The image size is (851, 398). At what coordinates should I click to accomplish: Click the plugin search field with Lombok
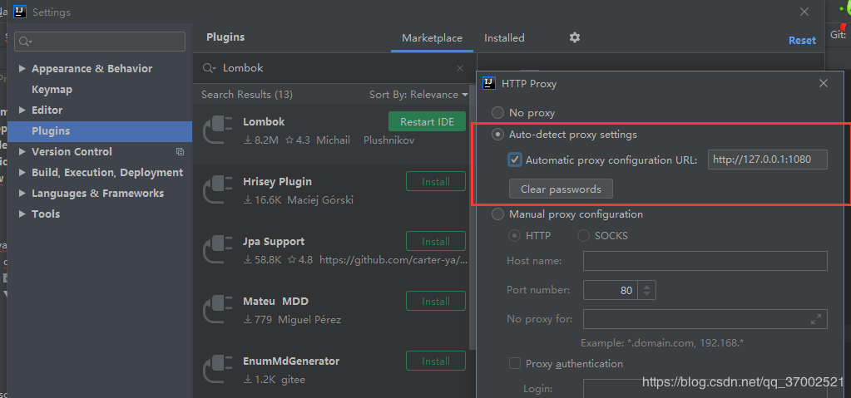337,68
